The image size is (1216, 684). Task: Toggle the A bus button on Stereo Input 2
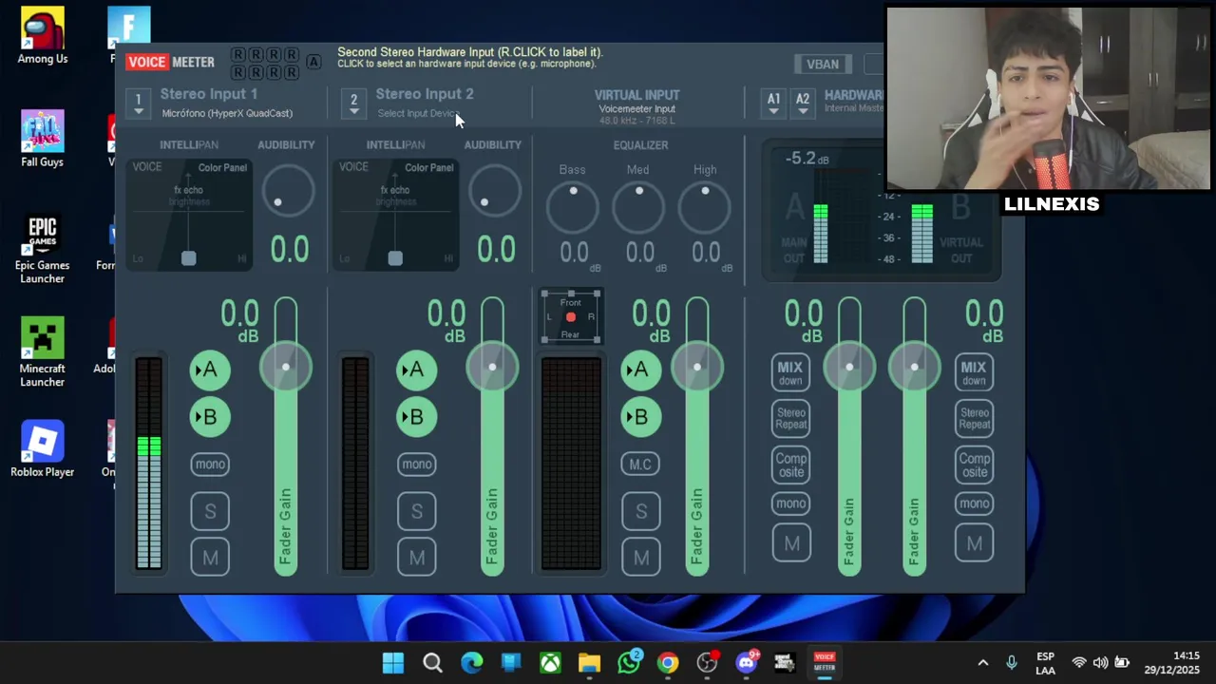(x=416, y=370)
